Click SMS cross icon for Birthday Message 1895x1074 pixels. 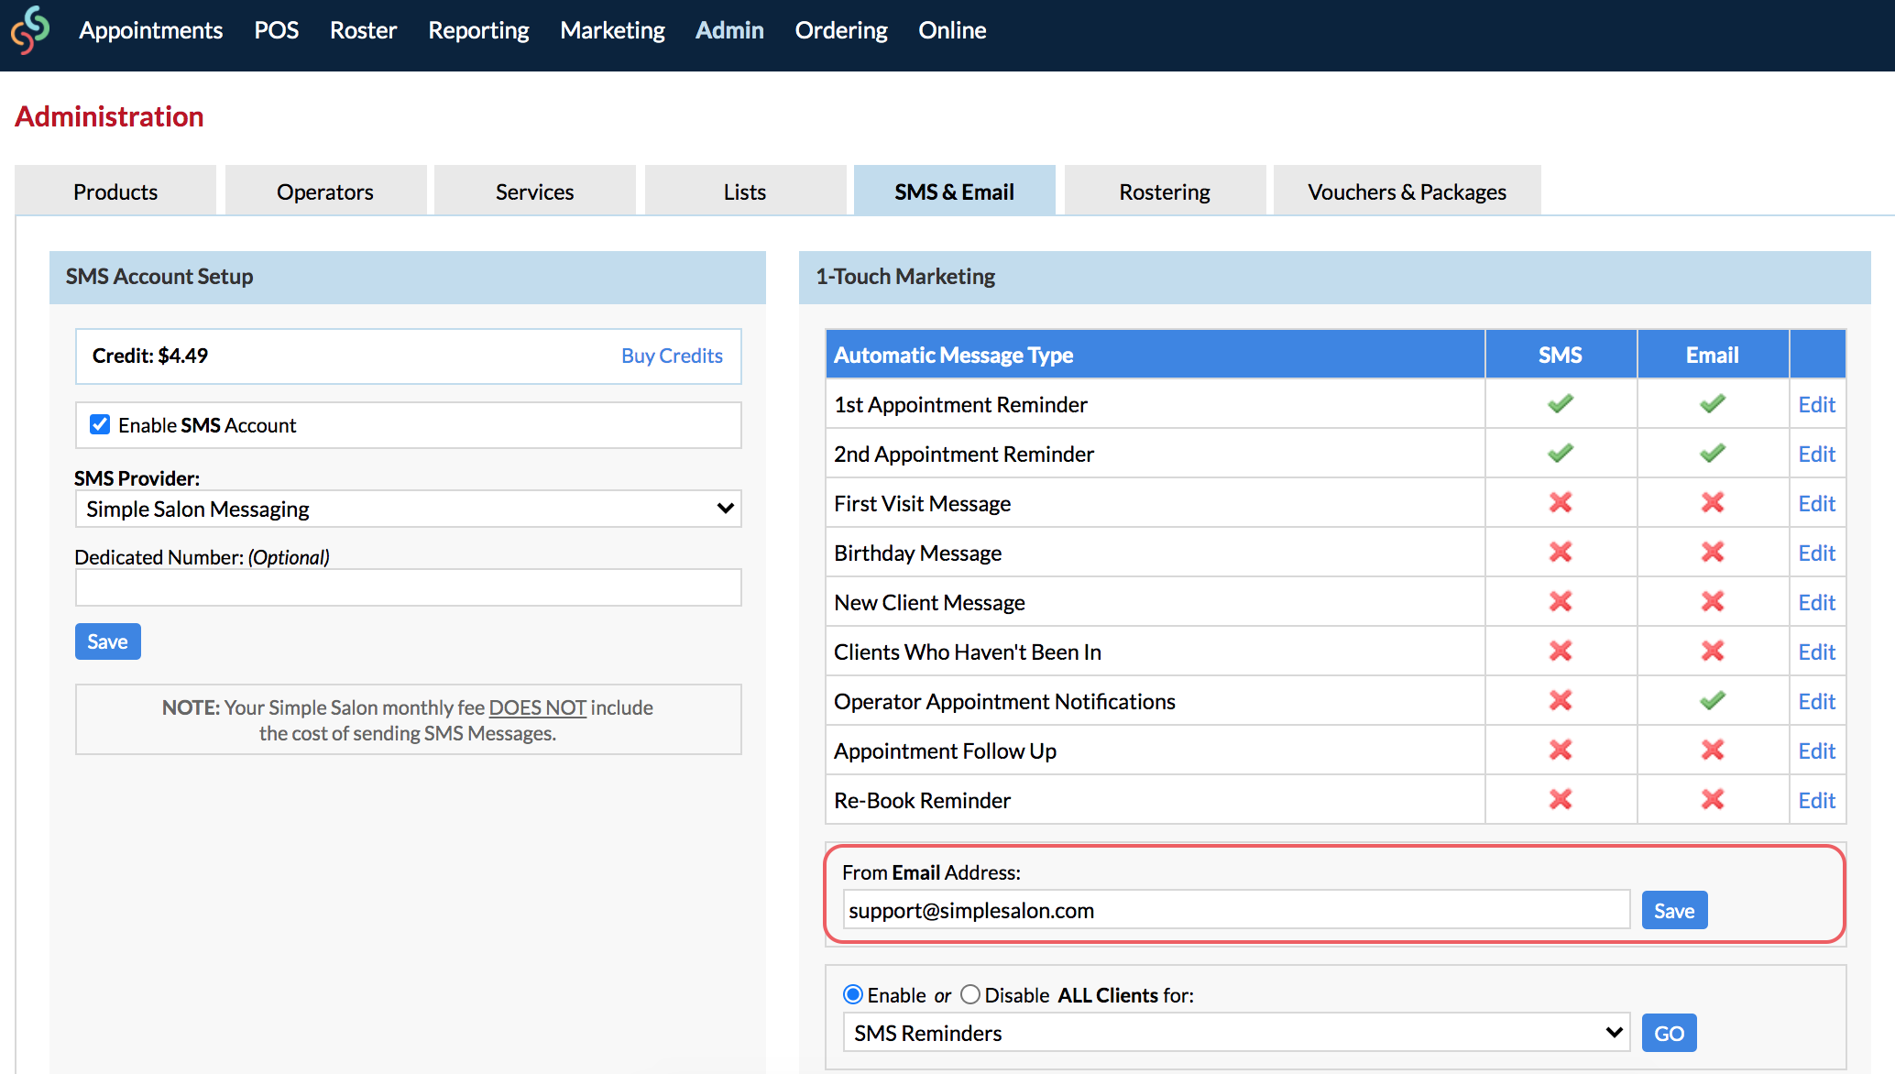[x=1561, y=553]
